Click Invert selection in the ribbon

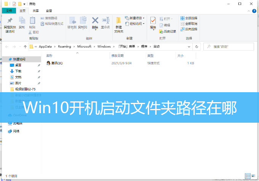click(189, 29)
